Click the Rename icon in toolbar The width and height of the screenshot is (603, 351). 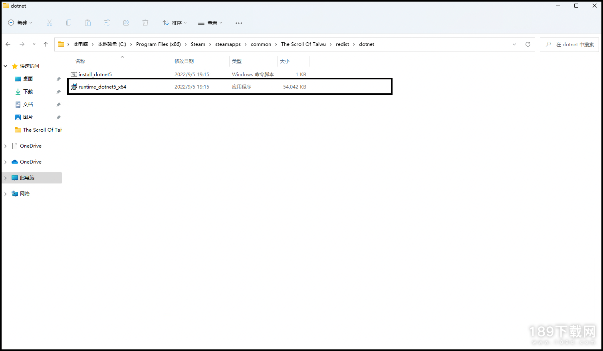[107, 23]
